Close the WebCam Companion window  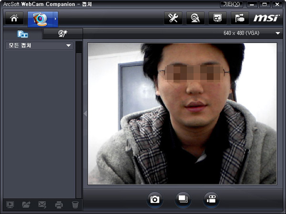click(x=277, y=5)
